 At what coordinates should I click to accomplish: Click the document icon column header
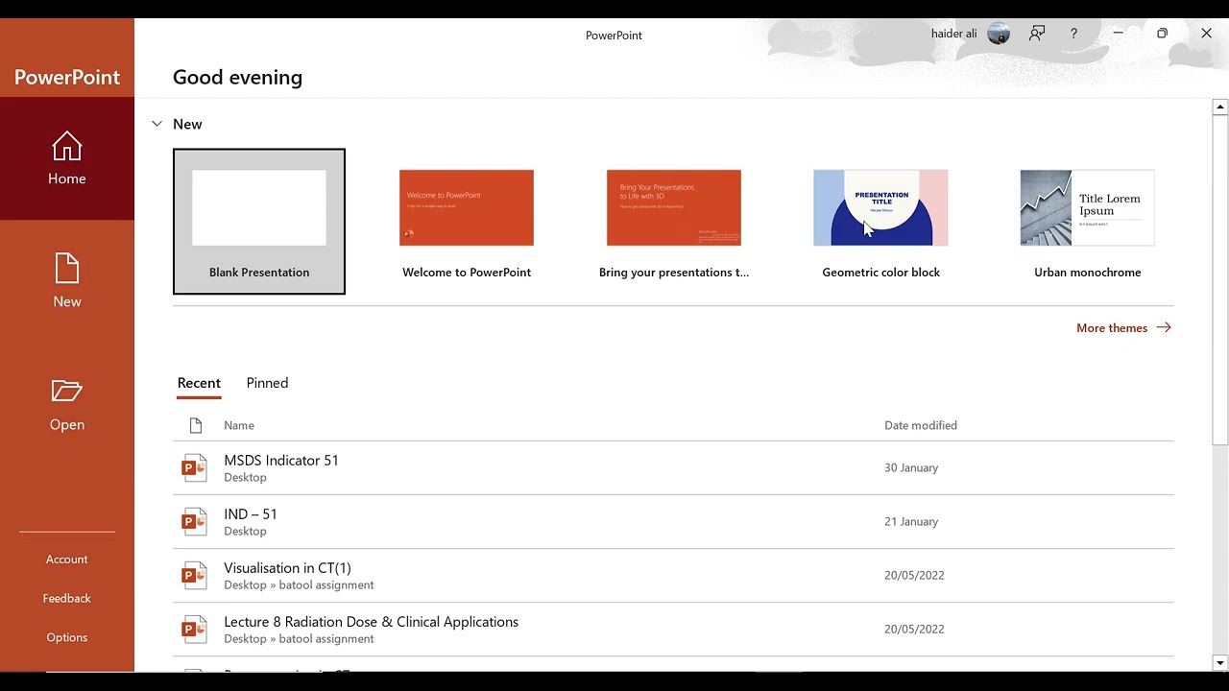point(196,425)
